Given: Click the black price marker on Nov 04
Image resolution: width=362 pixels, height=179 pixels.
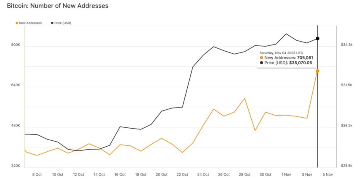Looking at the screenshot, I should 317,39.
